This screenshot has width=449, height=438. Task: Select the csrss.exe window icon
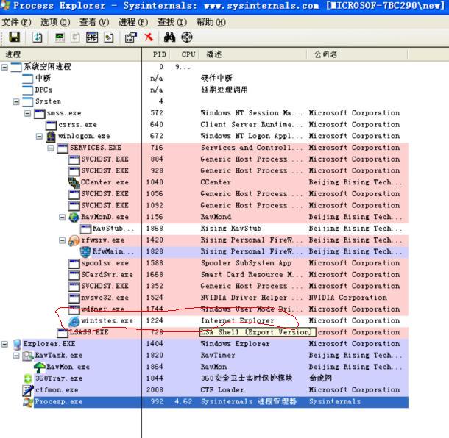pos(51,125)
